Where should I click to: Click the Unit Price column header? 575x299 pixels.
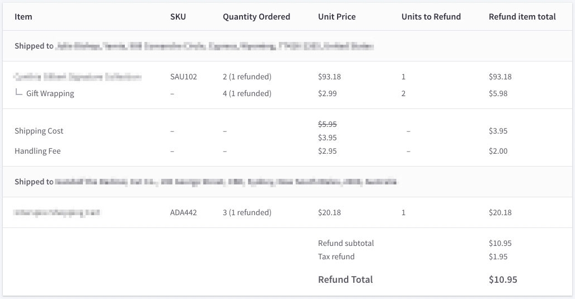point(336,17)
